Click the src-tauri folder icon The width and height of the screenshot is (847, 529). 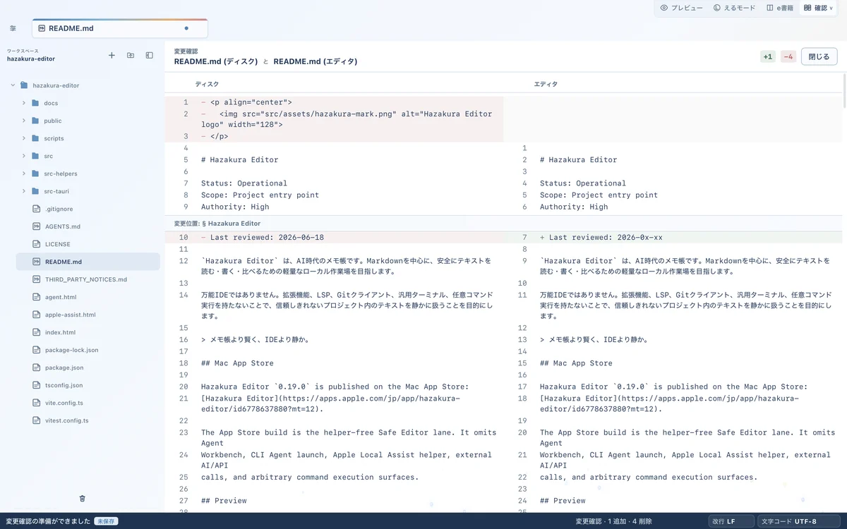pos(35,191)
